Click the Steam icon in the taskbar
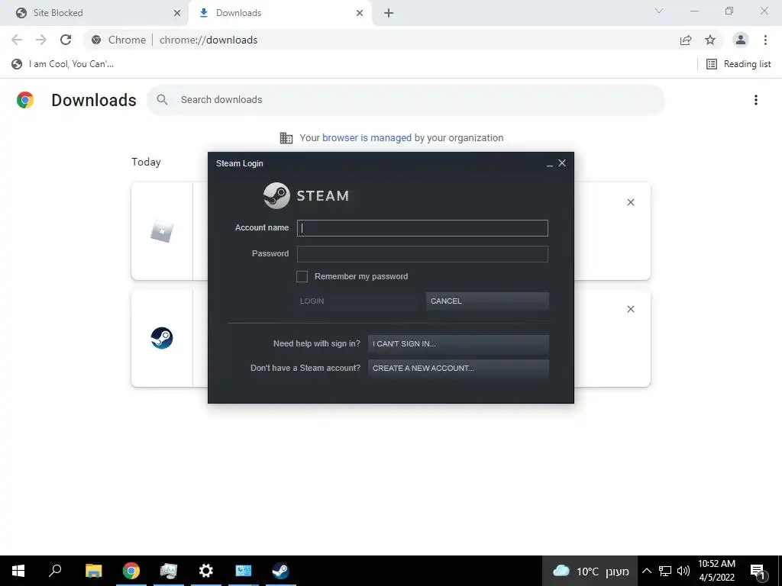This screenshot has width=782, height=586. (x=281, y=571)
